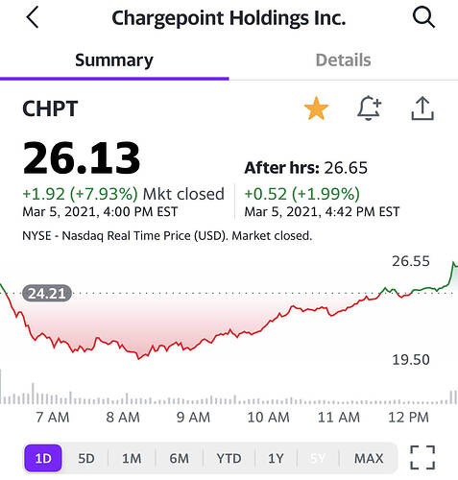The height and width of the screenshot is (480, 458).
Task: Expand chart to full screen
Action: point(422,458)
